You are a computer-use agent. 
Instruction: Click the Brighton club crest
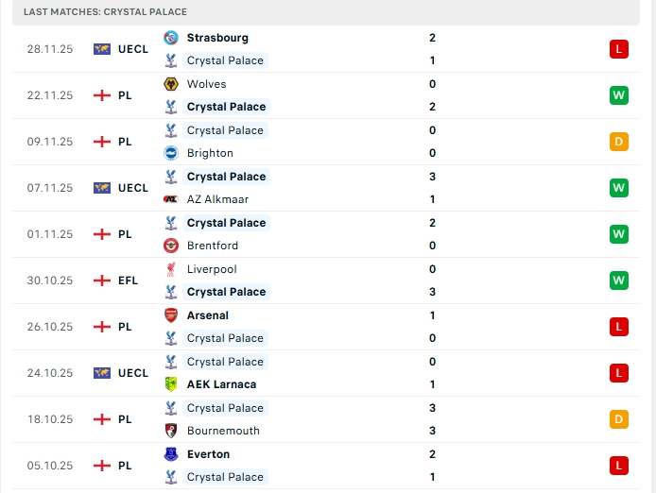(x=171, y=153)
